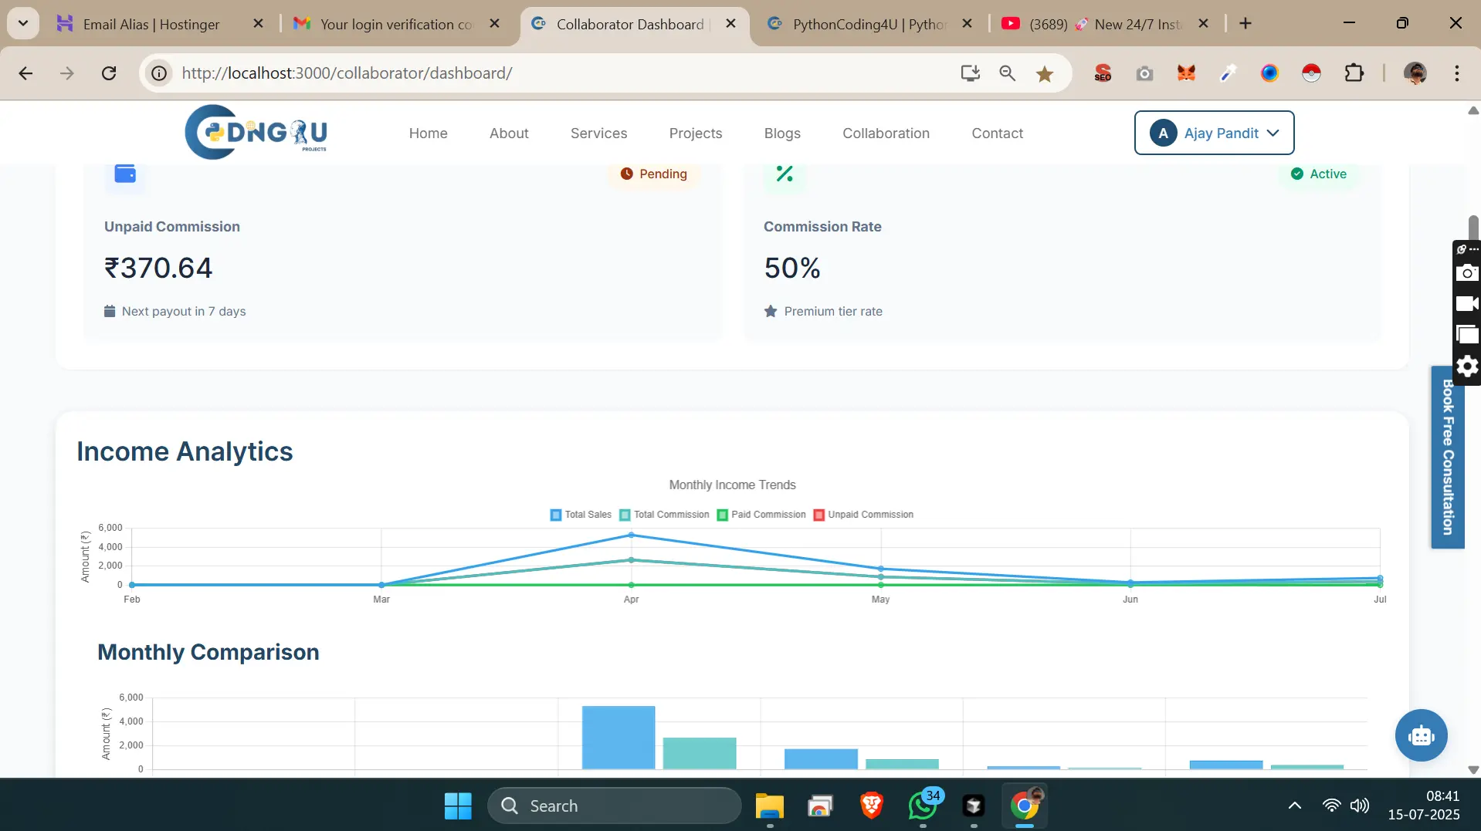
Task: Open File Explorer from taskbar
Action: click(x=769, y=806)
